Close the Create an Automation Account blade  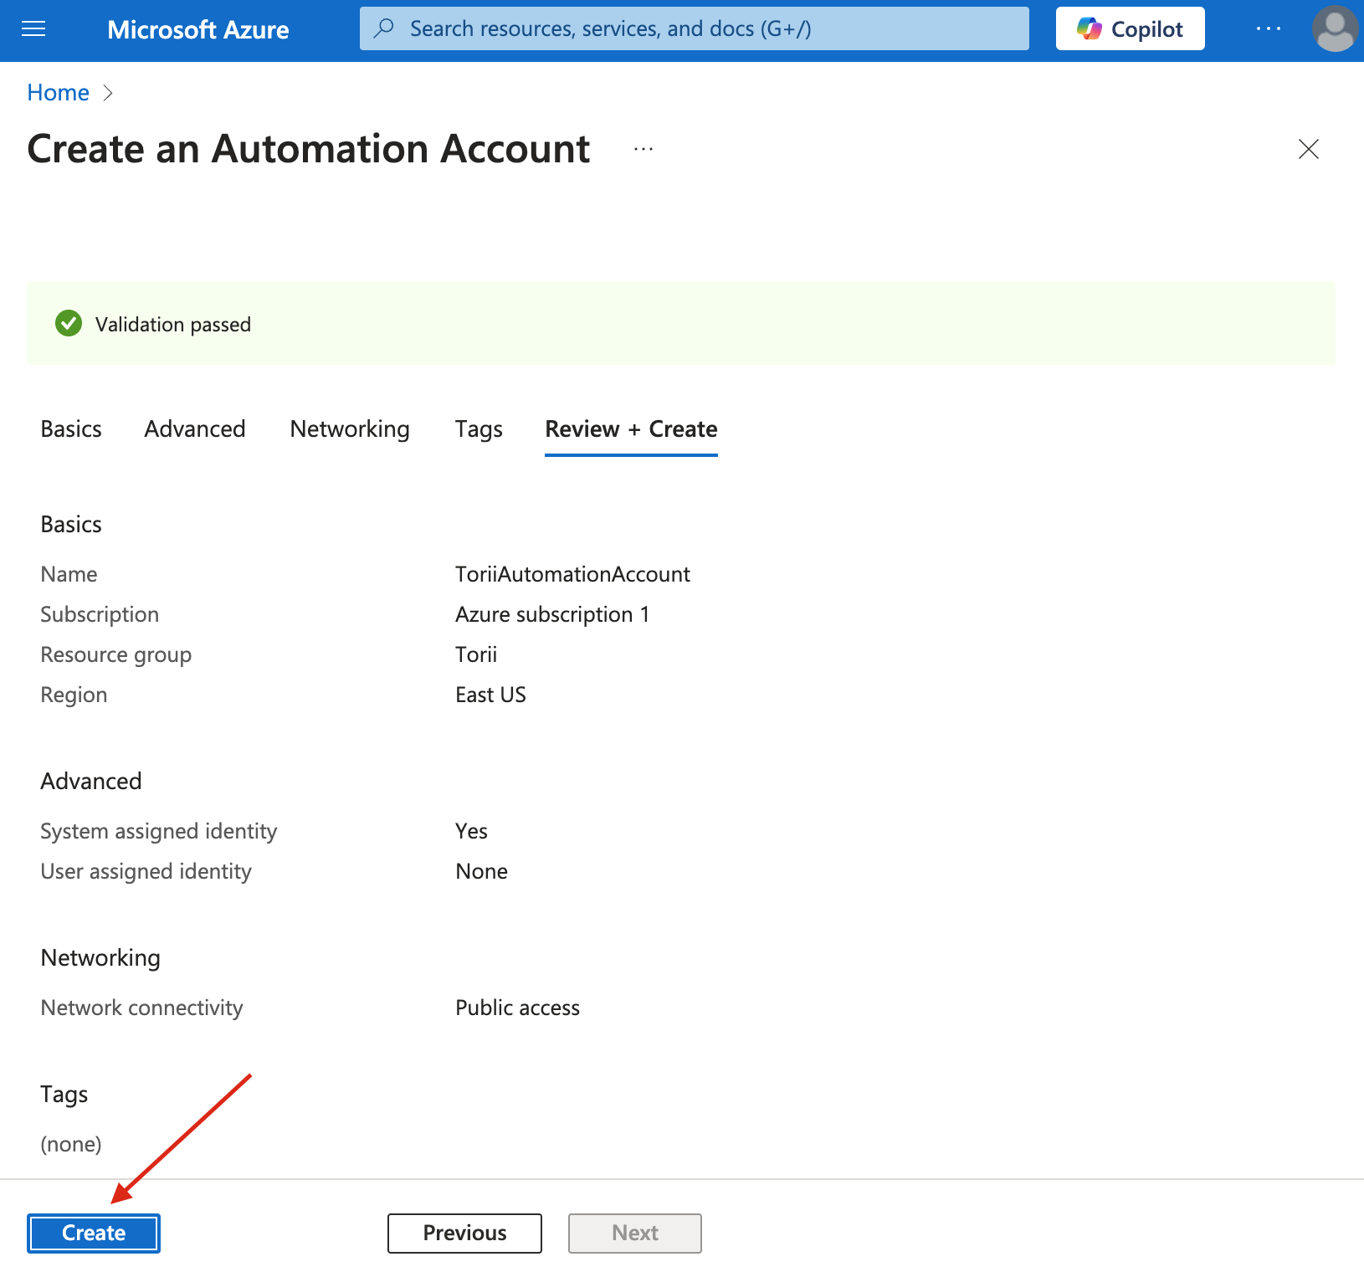coord(1308,149)
